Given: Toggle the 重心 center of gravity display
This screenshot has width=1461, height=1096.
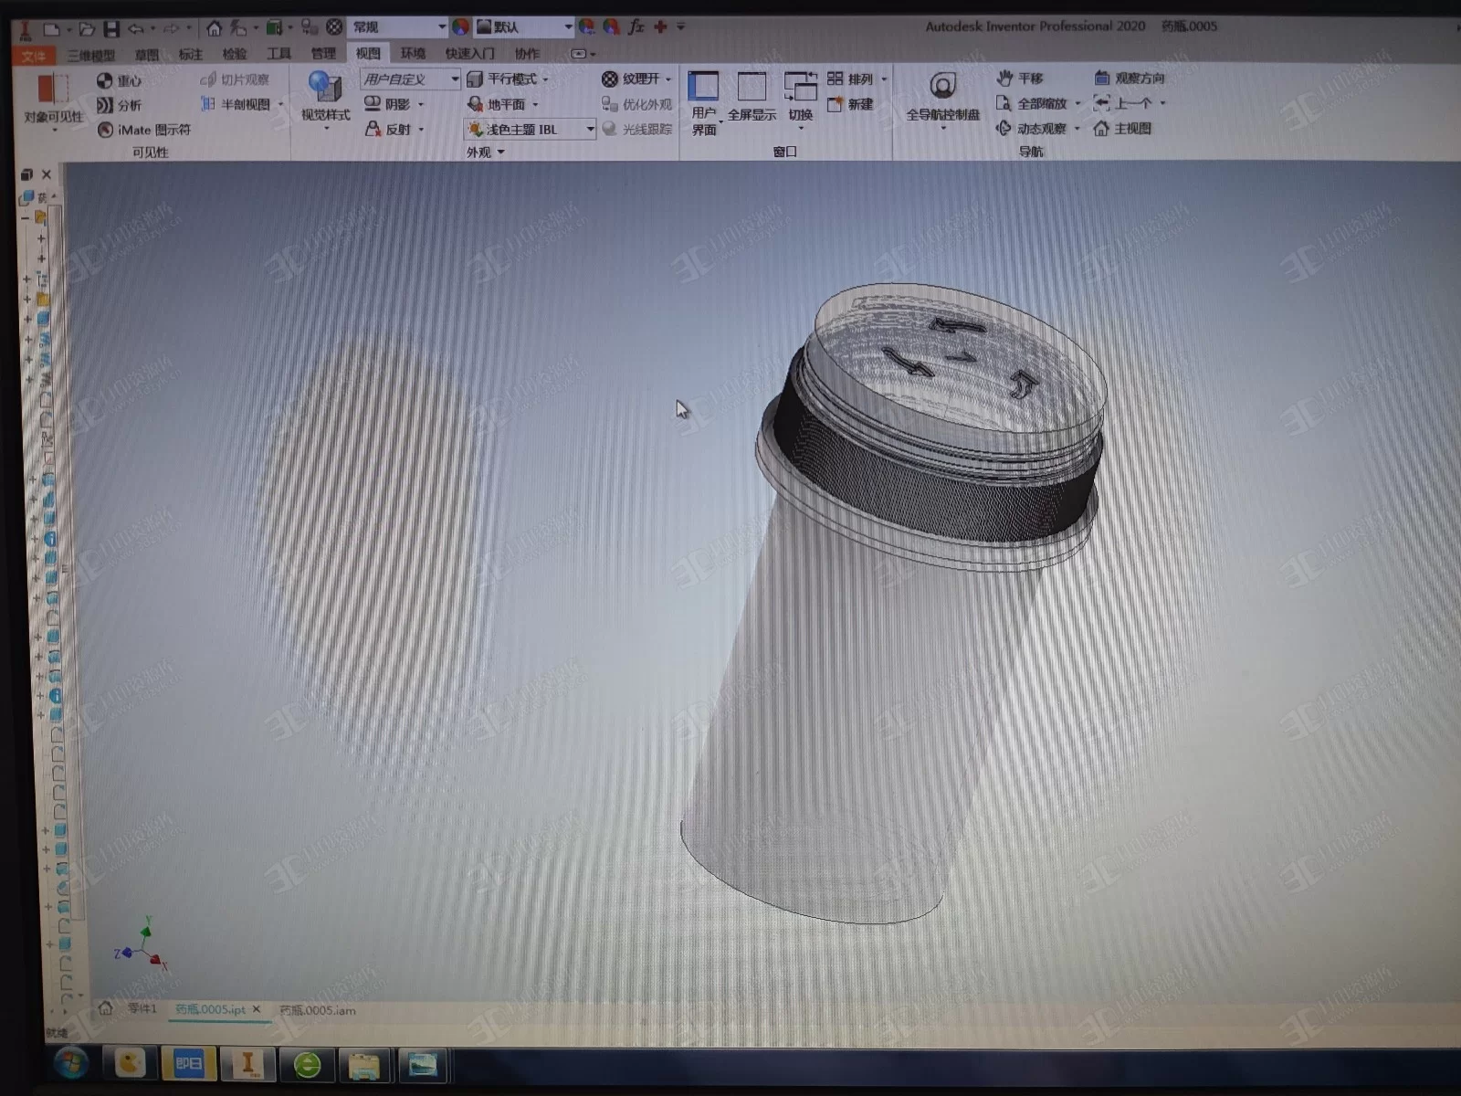Looking at the screenshot, I should 120,80.
